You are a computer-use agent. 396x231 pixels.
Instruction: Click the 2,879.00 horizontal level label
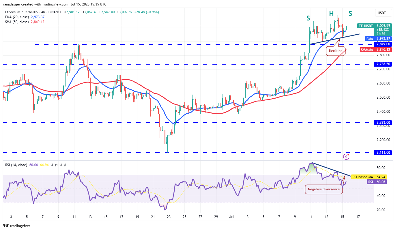(383, 44)
